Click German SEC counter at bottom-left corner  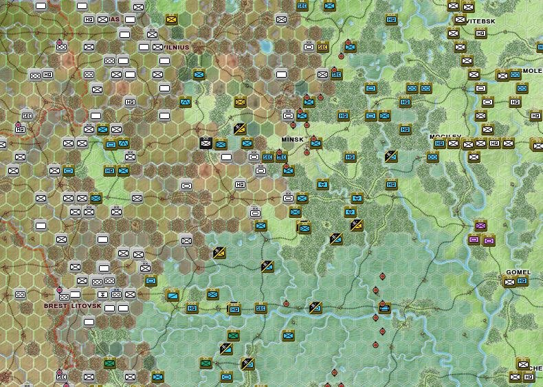pos(61,377)
